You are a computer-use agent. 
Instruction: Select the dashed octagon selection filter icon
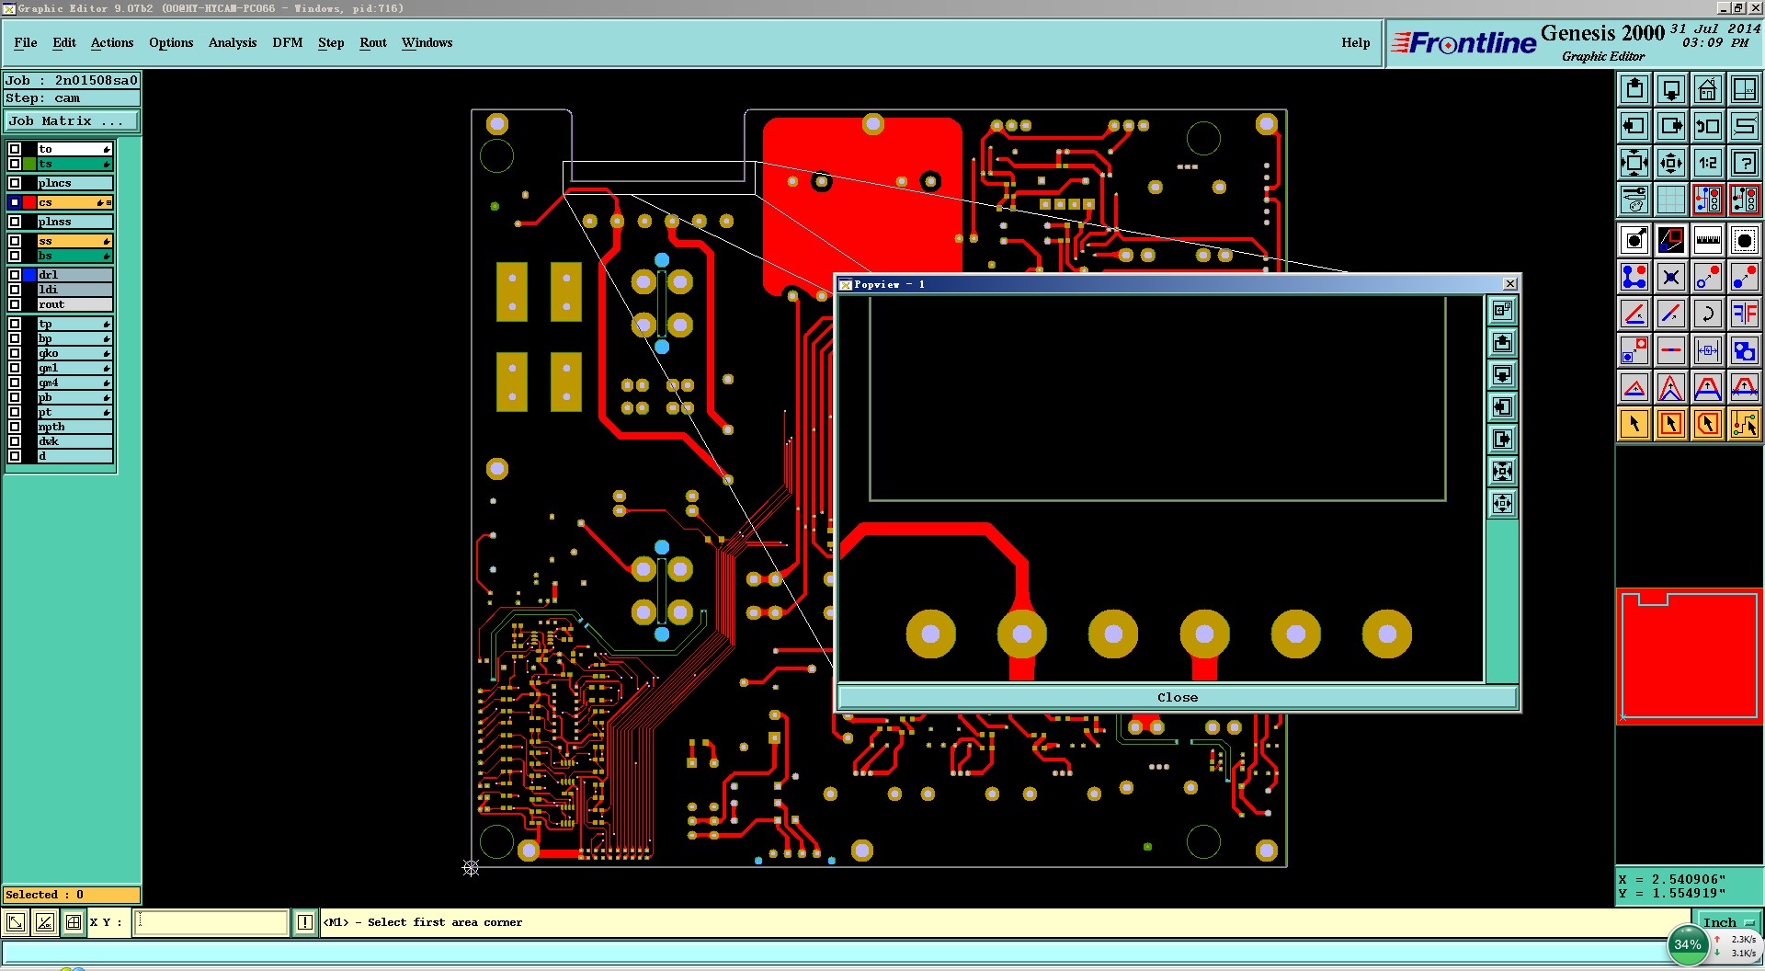tap(1745, 241)
